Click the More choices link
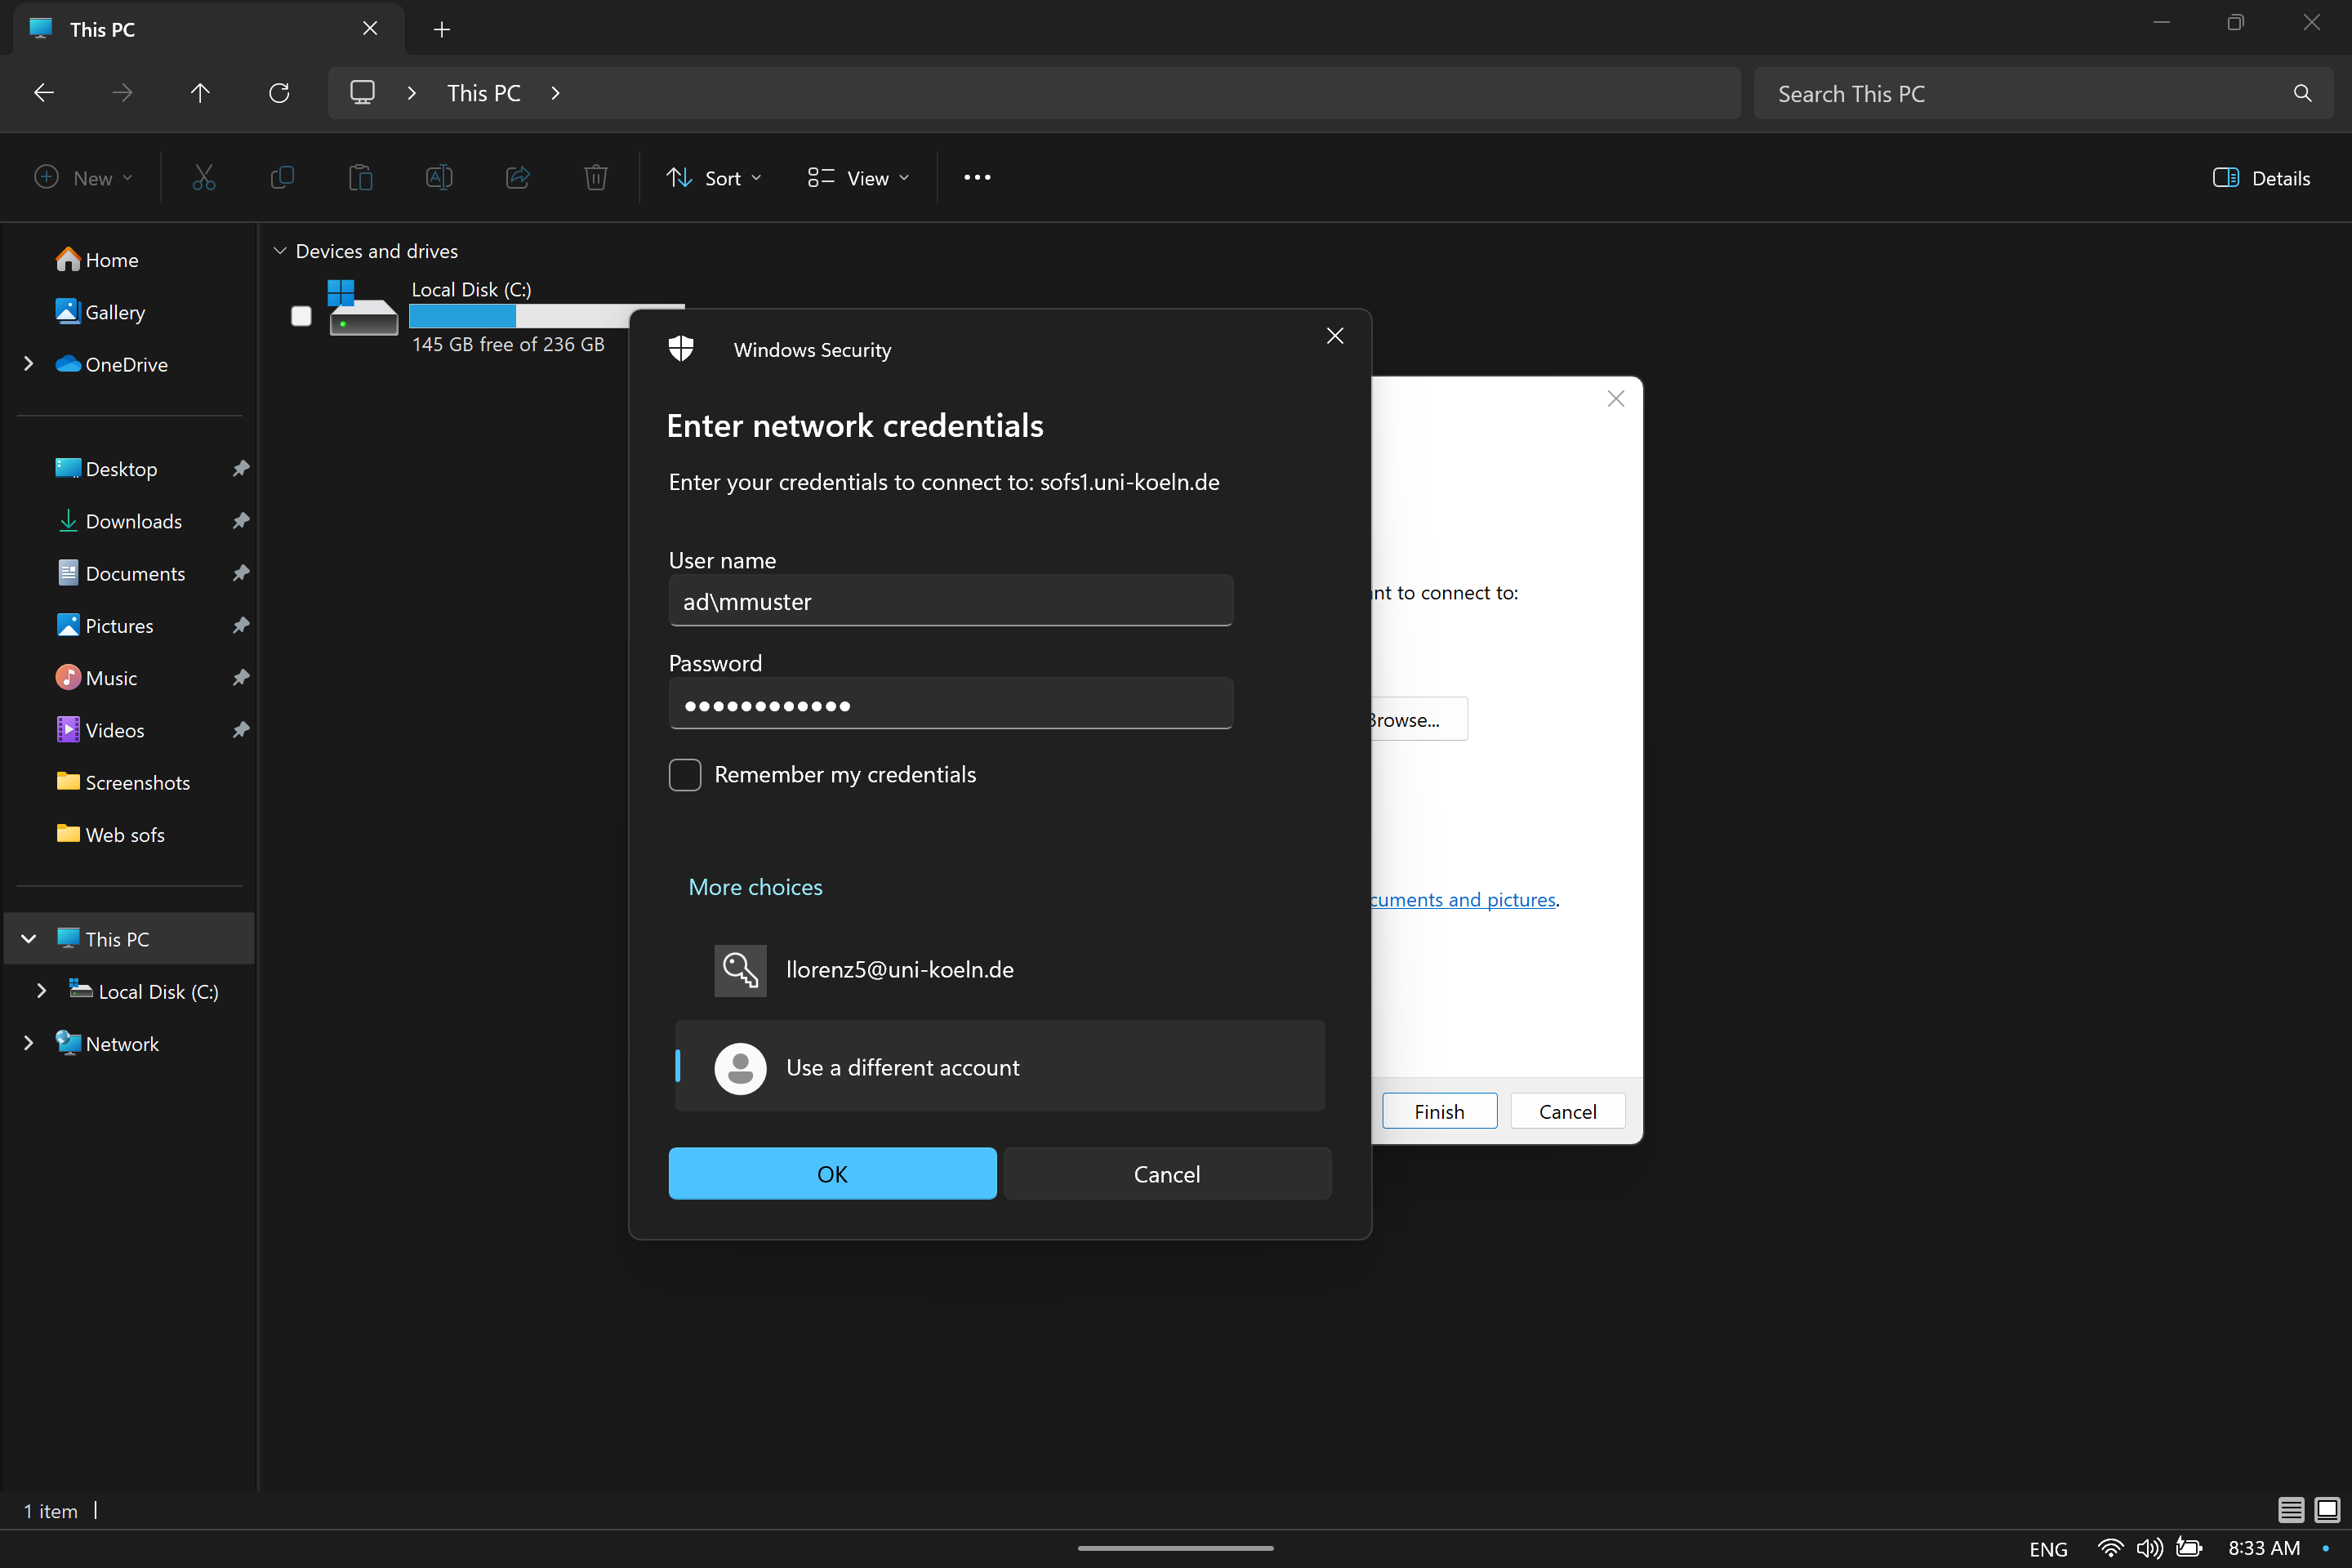The height and width of the screenshot is (1568, 2352). (755, 887)
